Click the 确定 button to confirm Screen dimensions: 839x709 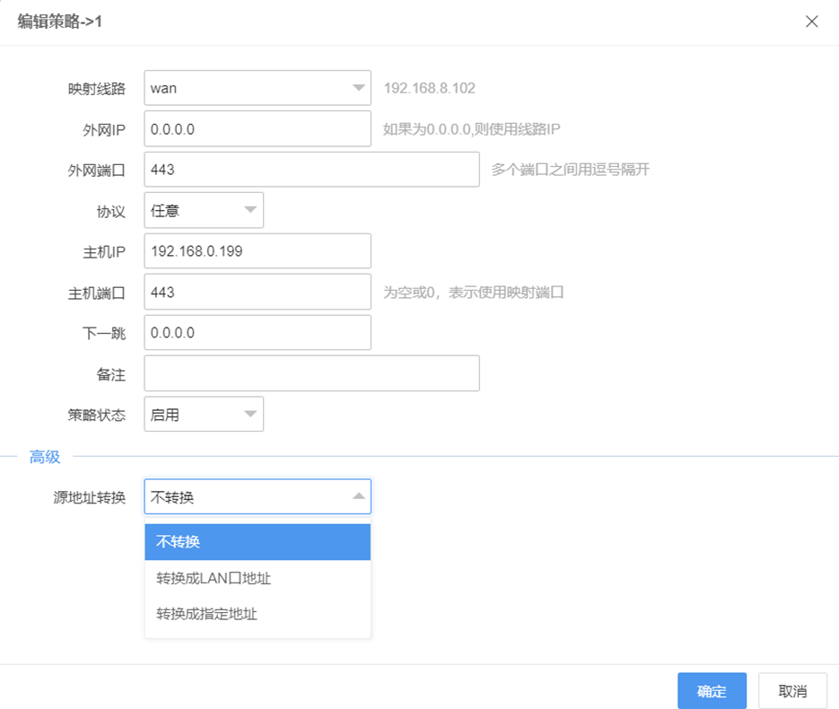coord(712,690)
